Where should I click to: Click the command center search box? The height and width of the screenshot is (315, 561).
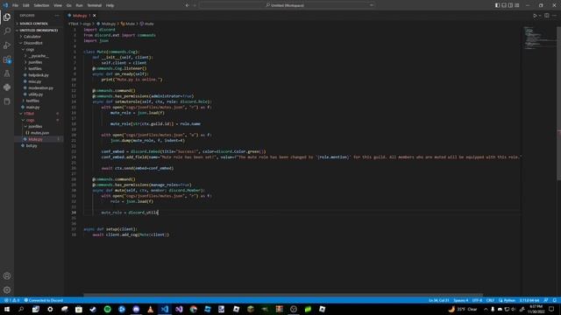tap(287, 5)
